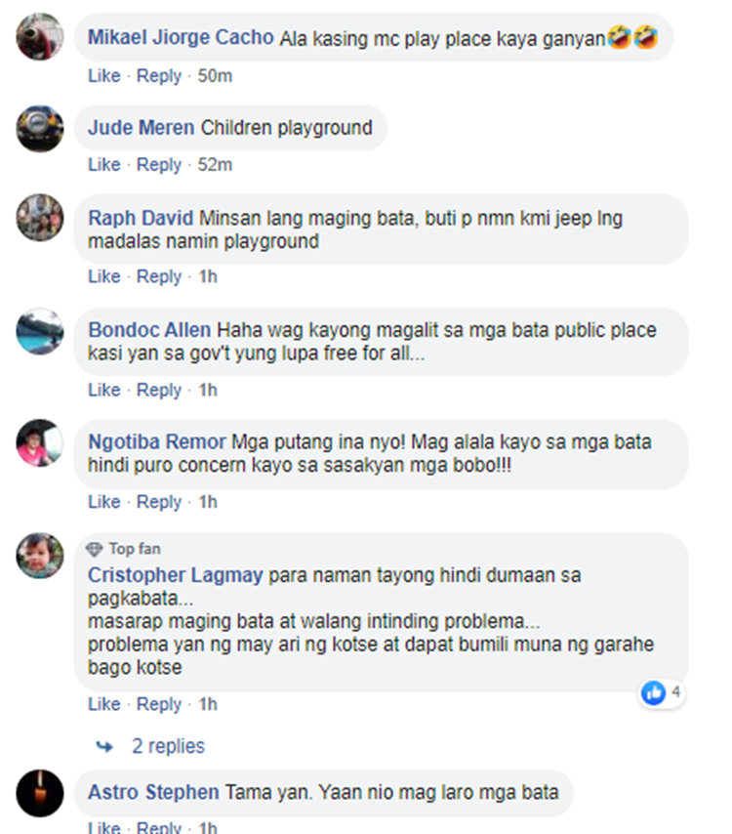The image size is (732, 834).
Task: Like Raph David's comment
Action: [x=104, y=276]
